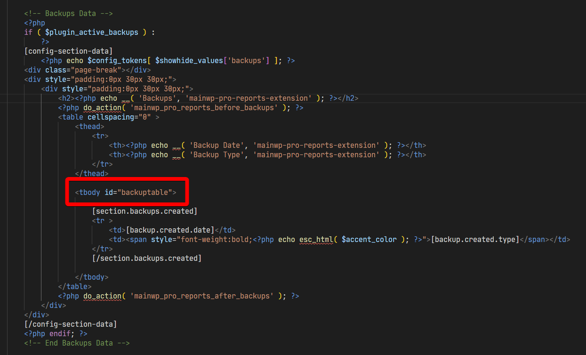Screen dimensions: 586x355
Task: Click the opening [section.backups.created] token
Action: pos(144,211)
